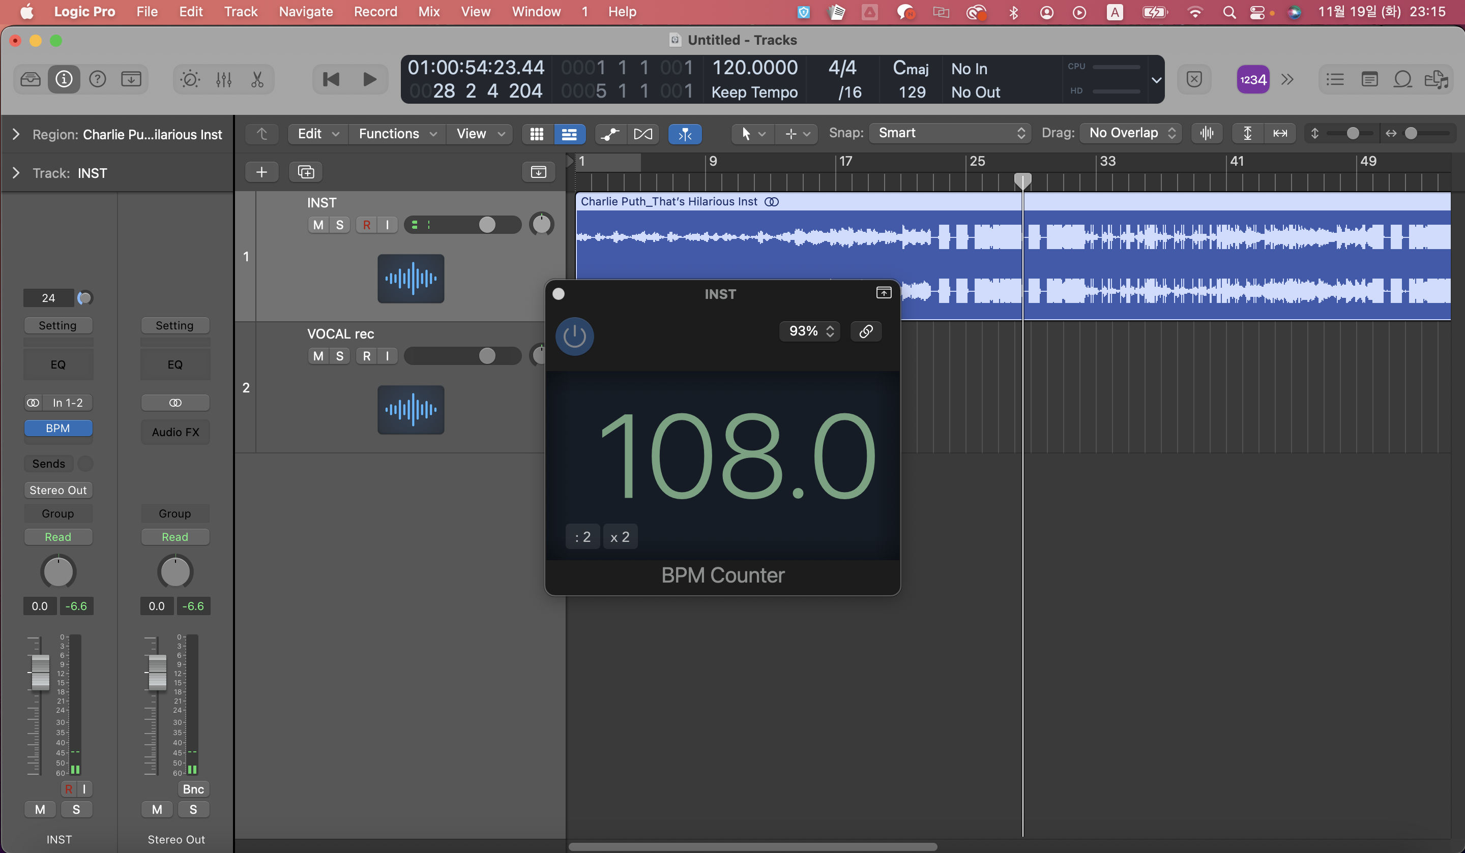The height and width of the screenshot is (853, 1465).
Task: Open the Mixer icon in toolbar
Action: click(x=223, y=79)
